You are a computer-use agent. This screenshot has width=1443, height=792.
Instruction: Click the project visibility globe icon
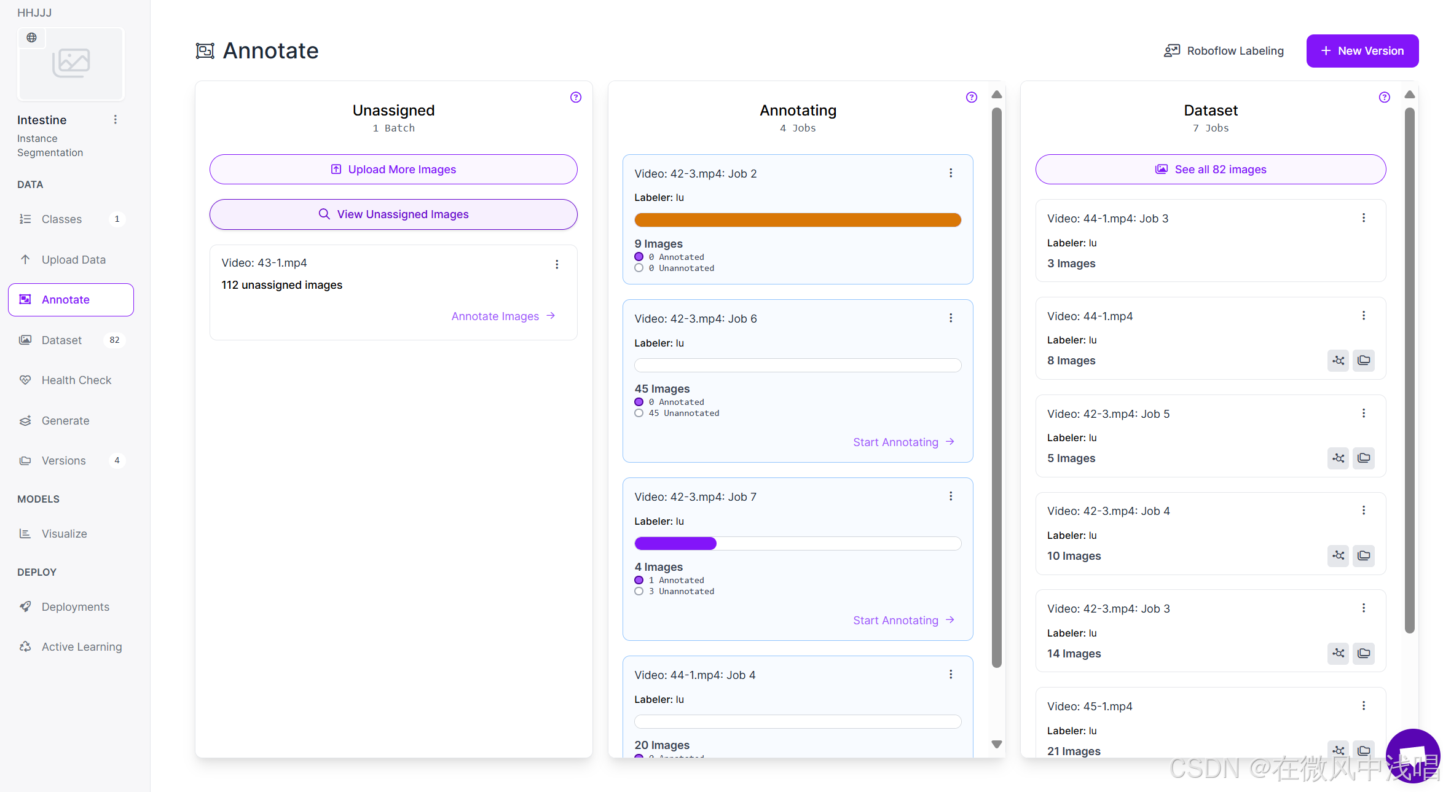click(x=31, y=37)
